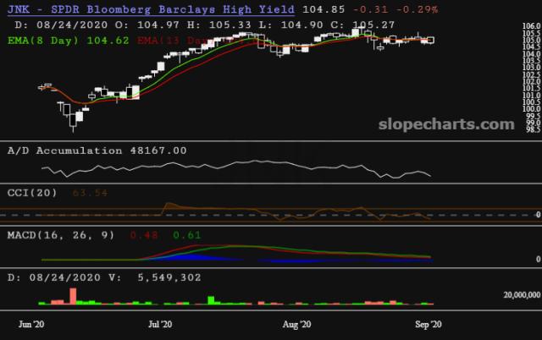542x340 pixels.
Task: Click the CCI(20) indicator label
Action: [32, 193]
